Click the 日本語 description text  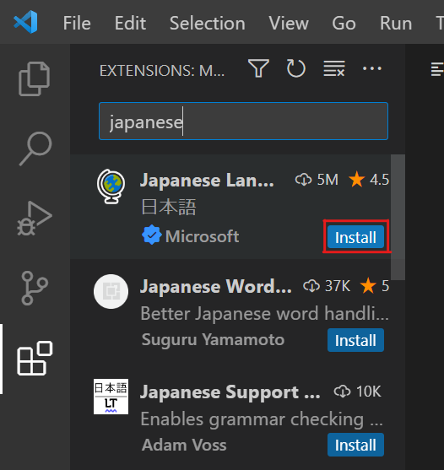point(169,207)
